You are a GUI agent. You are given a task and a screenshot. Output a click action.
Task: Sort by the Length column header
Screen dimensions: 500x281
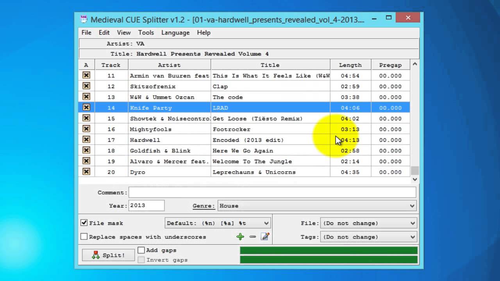[x=350, y=65]
